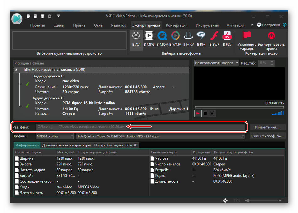Choose the MOV video format icon
The image size is (298, 213).
click(x=162, y=39)
